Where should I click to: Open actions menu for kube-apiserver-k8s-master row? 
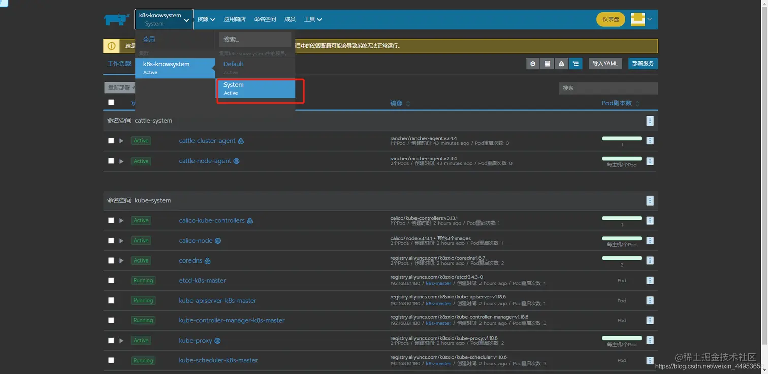650,301
